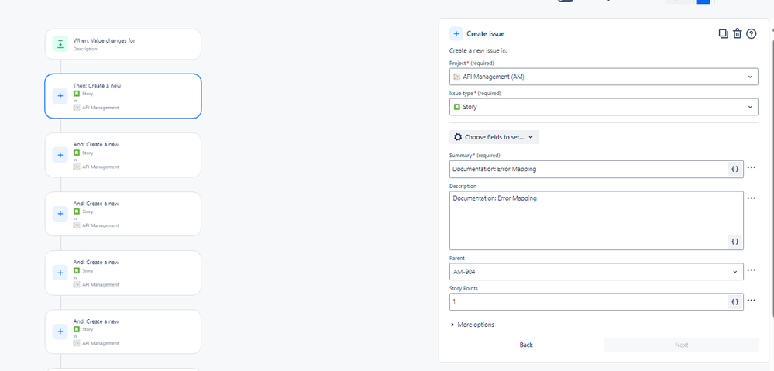
Task: Delete the component using the trash icon
Action: tap(737, 33)
